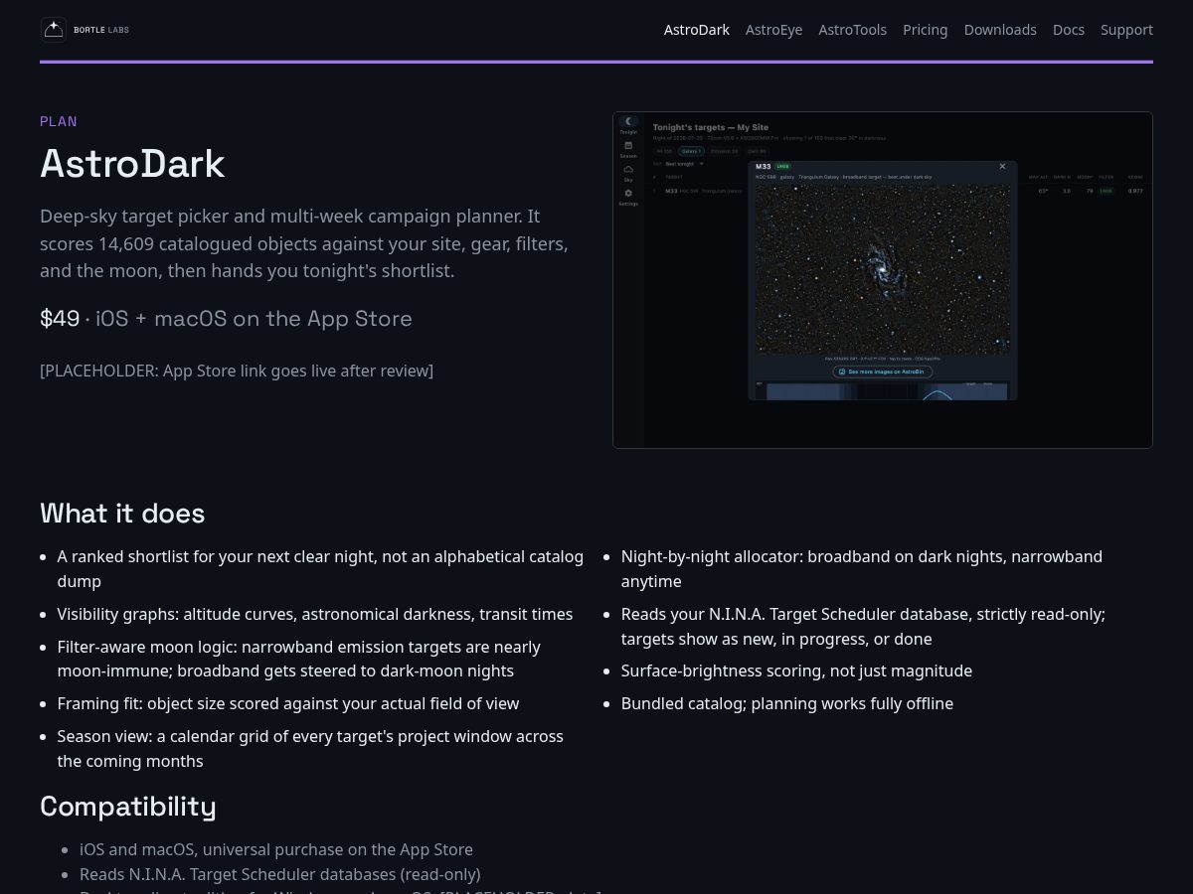Go to Downloads in the header
Viewport: 1193px width, 894px height.
(1000, 30)
